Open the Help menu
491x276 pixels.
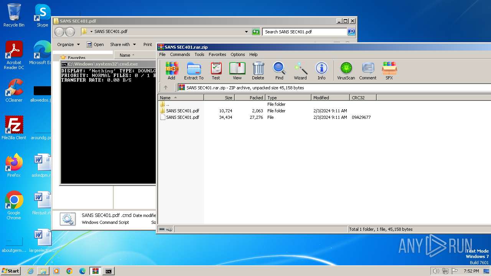pyautogui.click(x=253, y=54)
